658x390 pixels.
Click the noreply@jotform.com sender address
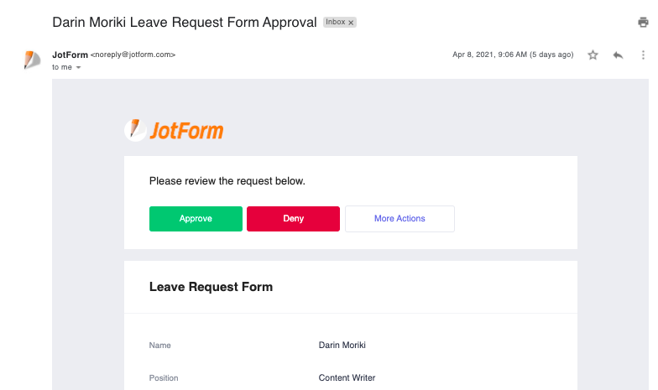click(133, 55)
